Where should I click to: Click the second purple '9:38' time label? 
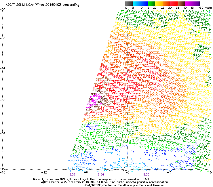[146, 175]
